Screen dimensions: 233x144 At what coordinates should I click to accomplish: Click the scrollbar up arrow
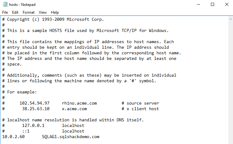click(x=230, y=19)
